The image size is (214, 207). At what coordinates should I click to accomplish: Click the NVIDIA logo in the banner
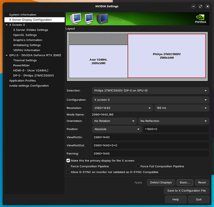pos(201,19)
